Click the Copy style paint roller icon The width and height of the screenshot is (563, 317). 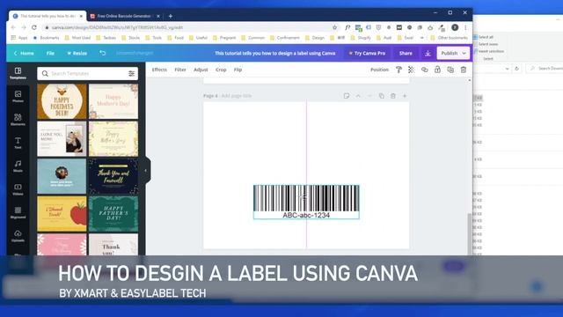point(398,70)
